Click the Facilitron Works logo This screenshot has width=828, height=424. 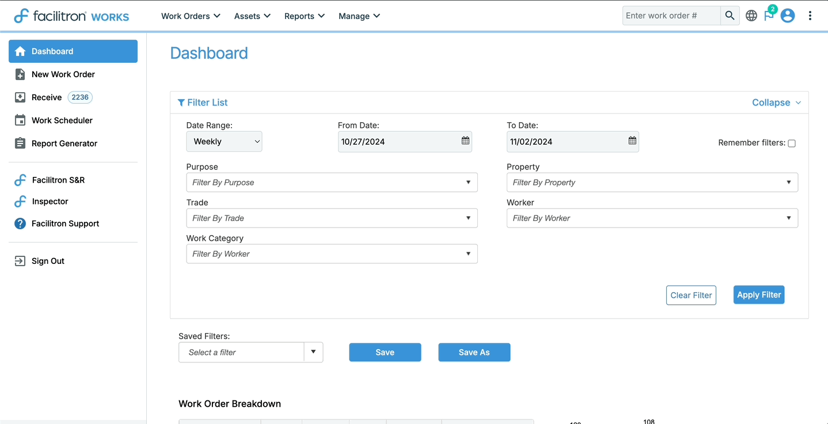(71, 16)
